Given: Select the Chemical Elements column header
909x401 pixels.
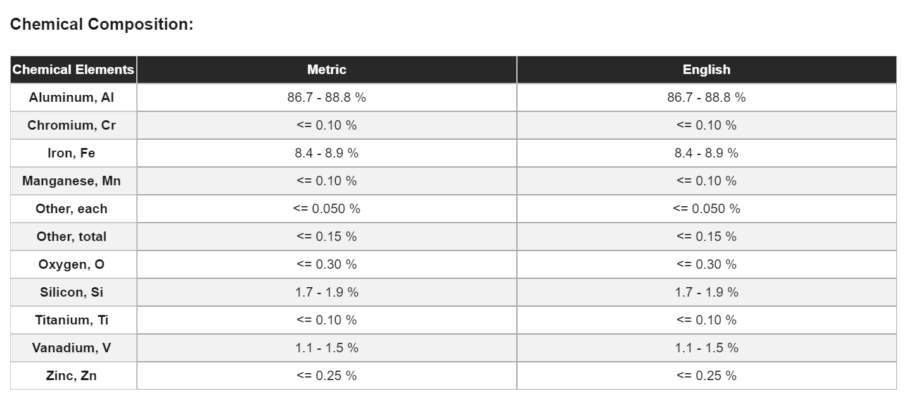Looking at the screenshot, I should pos(73,70).
